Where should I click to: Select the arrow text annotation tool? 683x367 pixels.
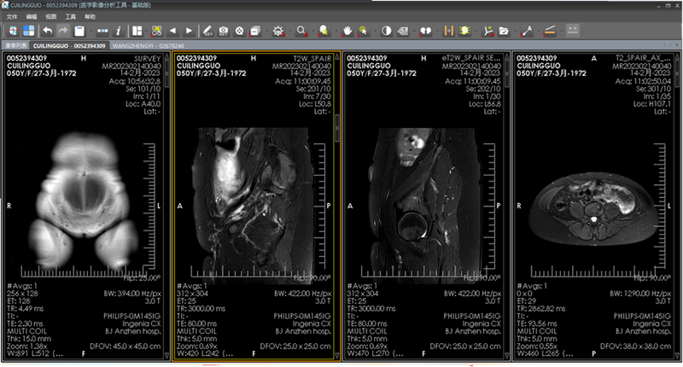(x=527, y=31)
